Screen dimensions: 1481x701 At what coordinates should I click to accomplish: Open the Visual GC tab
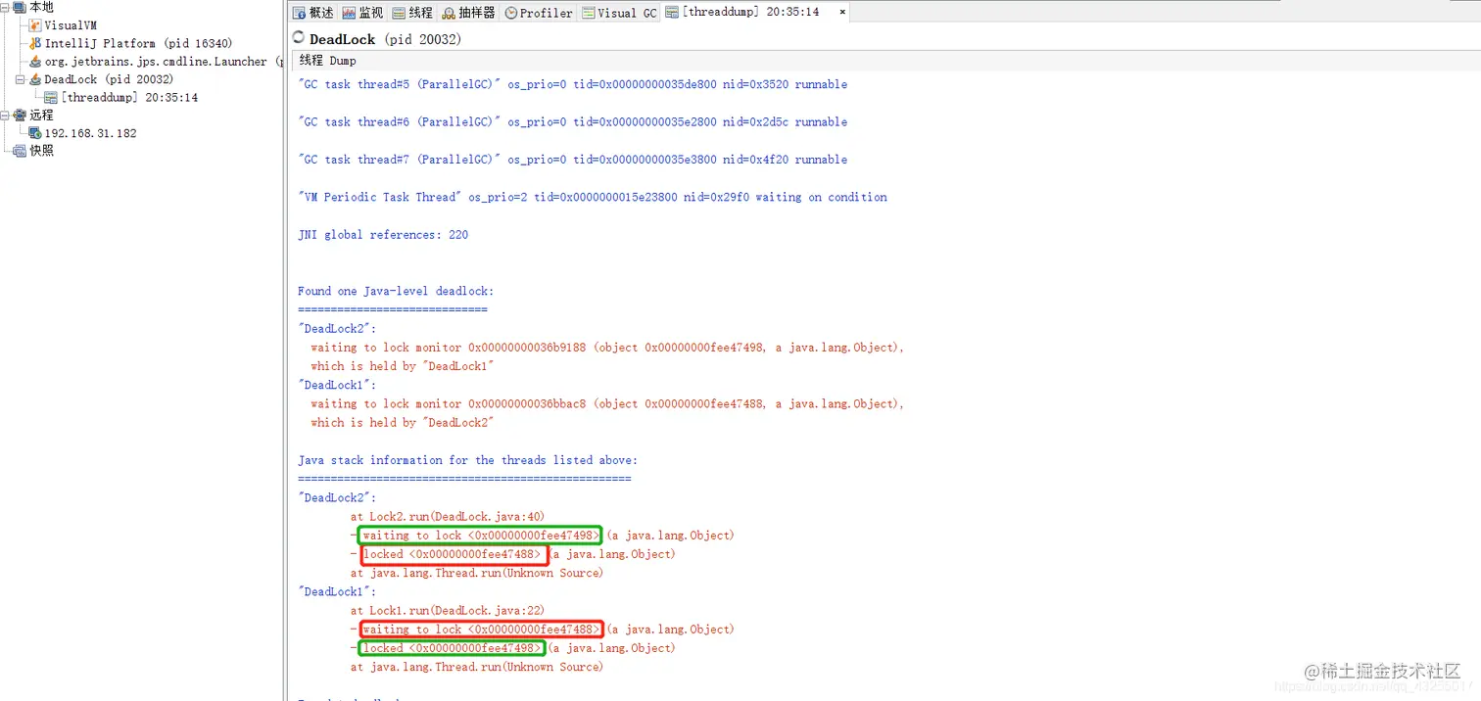(620, 13)
